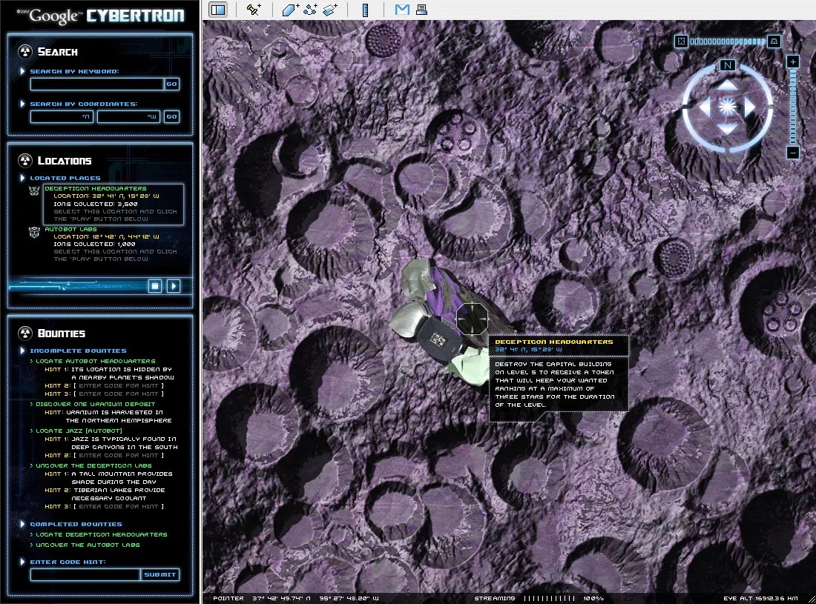
Task: Click GO next to coordinates search
Action: pyautogui.click(x=172, y=116)
